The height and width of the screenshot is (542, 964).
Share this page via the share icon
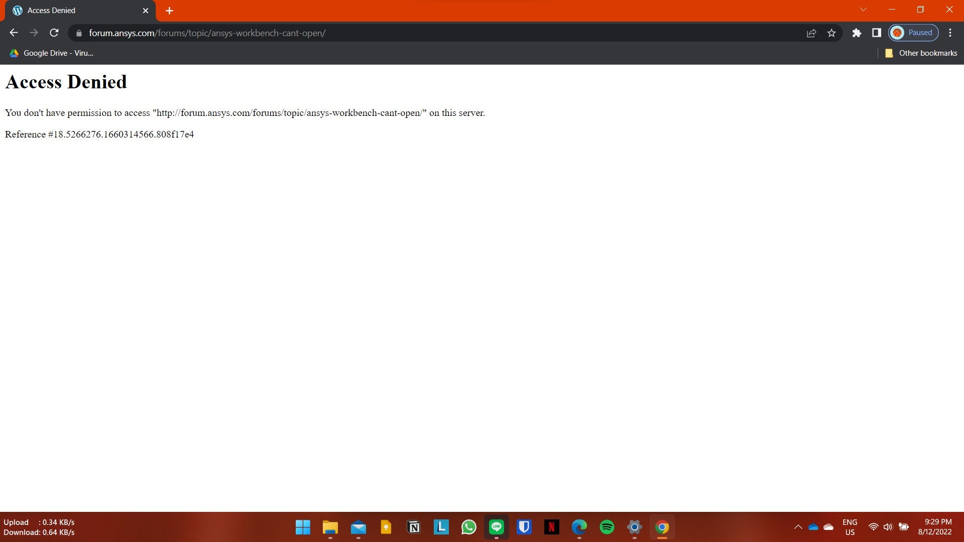click(x=811, y=33)
